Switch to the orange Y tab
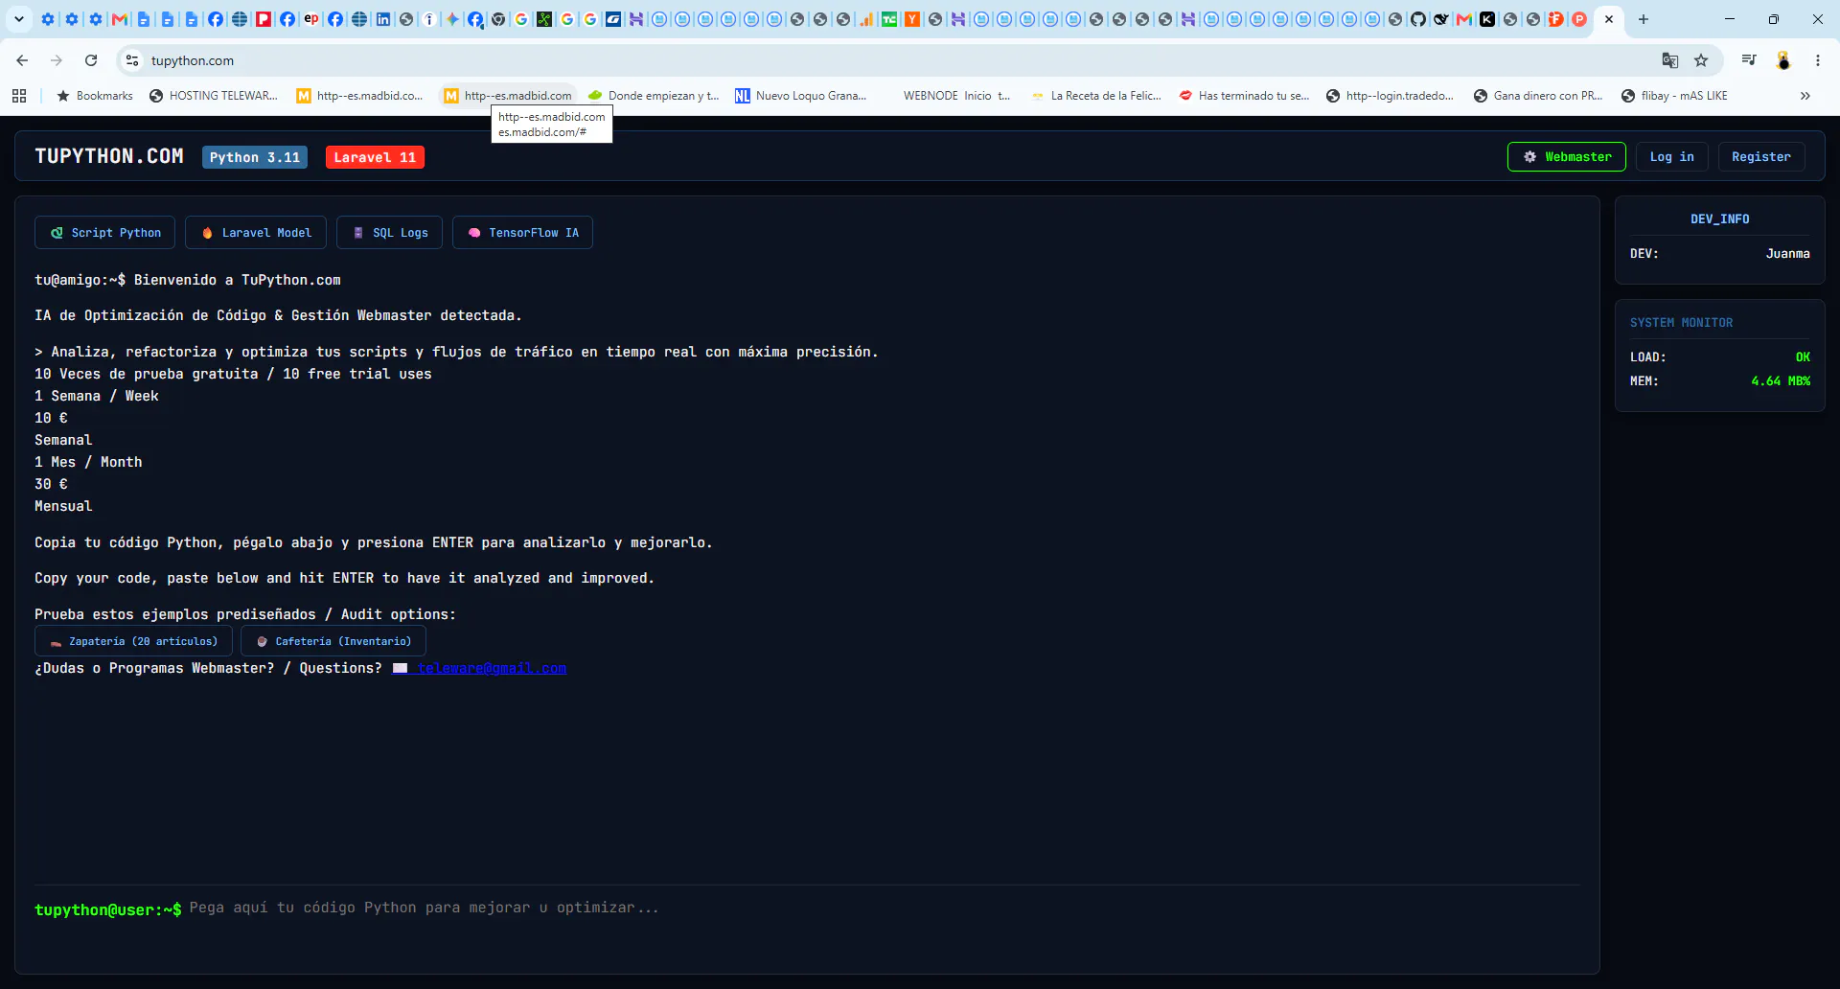Screen dimensions: 1840x989 point(912,19)
